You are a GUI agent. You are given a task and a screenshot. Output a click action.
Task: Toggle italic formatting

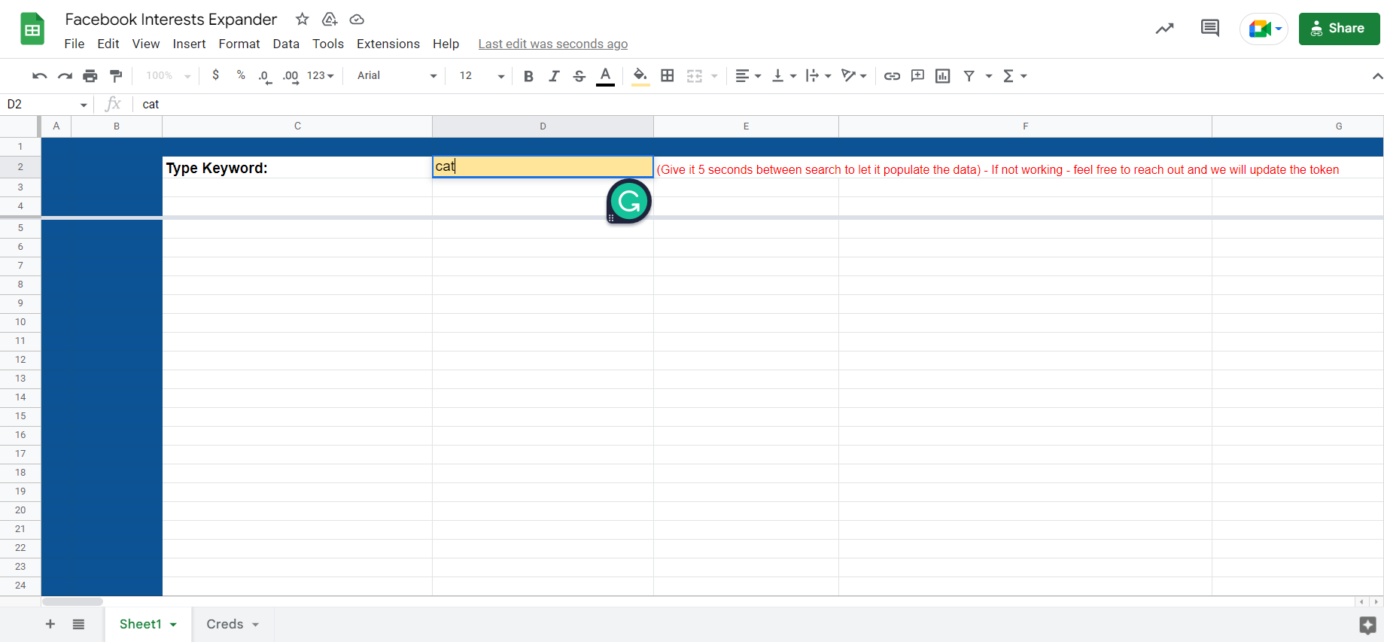click(554, 76)
